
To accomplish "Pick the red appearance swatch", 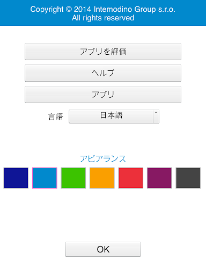I will [x=131, y=178].
